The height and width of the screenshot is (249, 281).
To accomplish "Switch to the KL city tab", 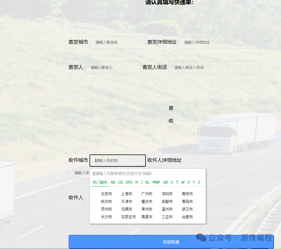I will tap(147, 182).
